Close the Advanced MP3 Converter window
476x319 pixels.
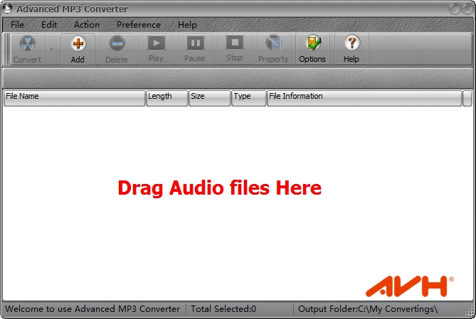(467, 9)
